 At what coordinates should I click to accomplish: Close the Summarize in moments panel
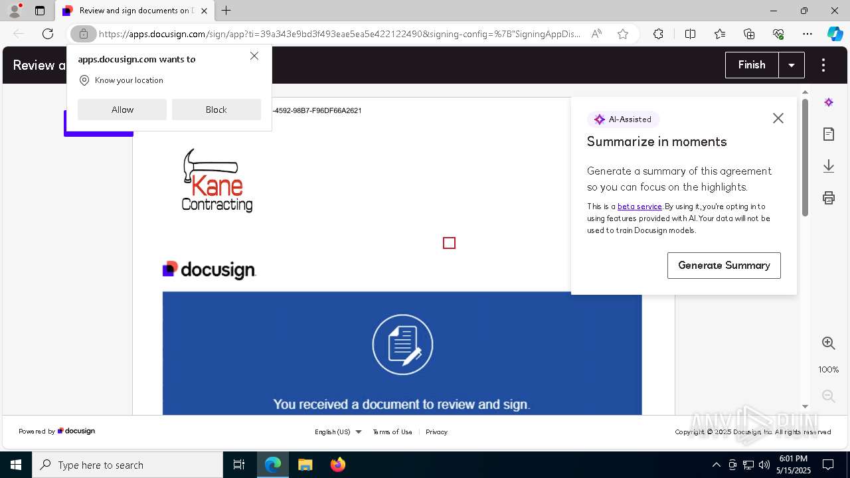point(778,118)
